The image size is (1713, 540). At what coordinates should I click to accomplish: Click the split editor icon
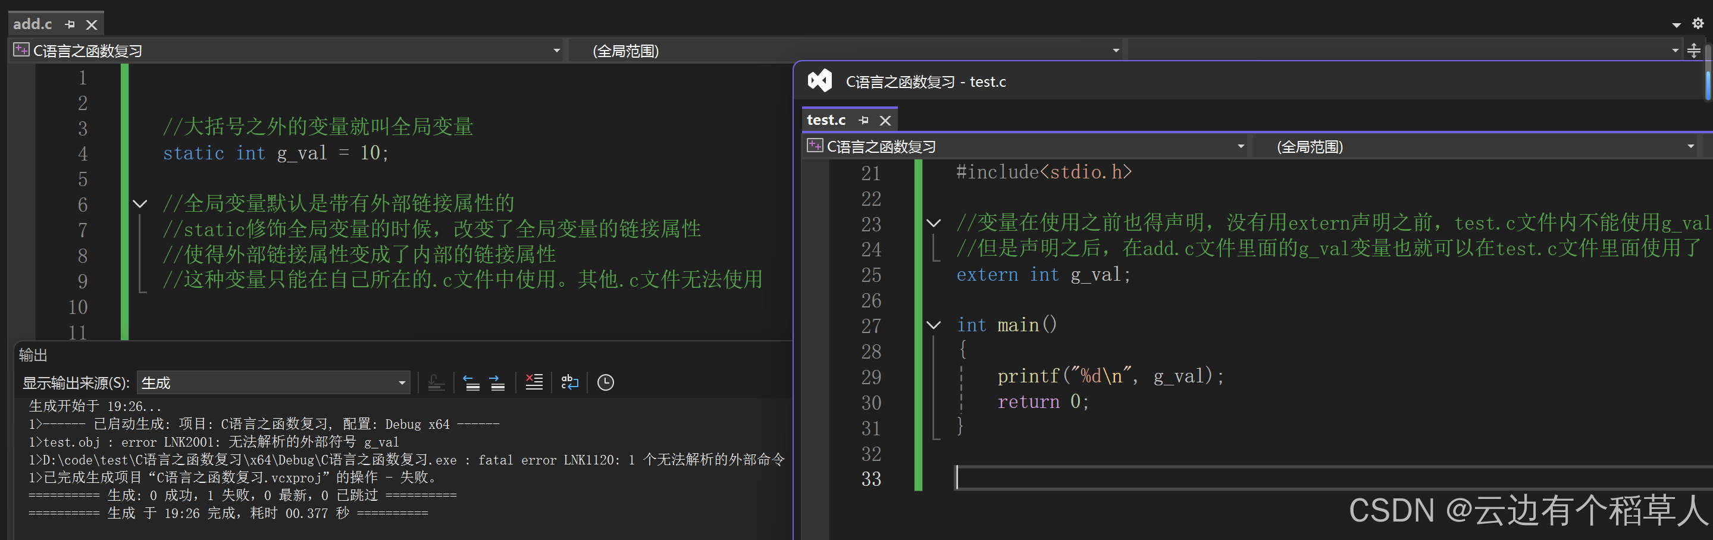tap(1694, 51)
